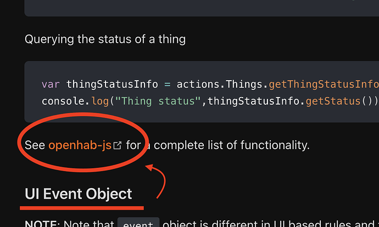This screenshot has width=379, height=227.
Task: Click the red curved arrow annotation
Action: tap(156, 181)
